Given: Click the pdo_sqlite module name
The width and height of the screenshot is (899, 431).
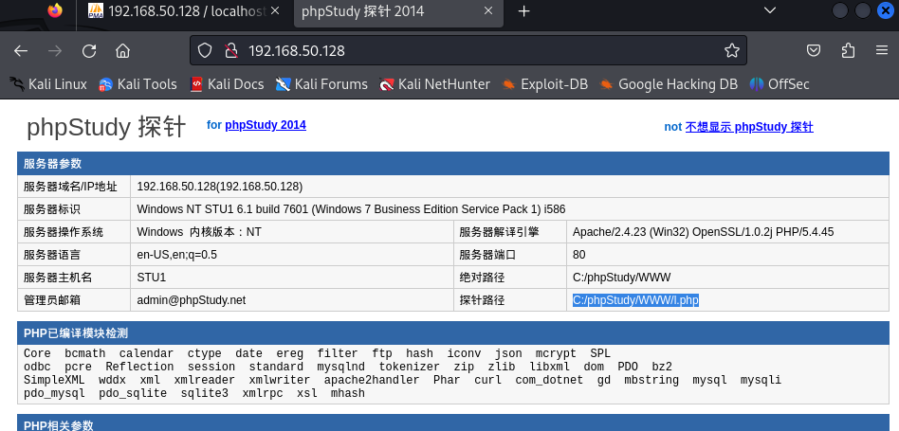Looking at the screenshot, I should [133, 393].
